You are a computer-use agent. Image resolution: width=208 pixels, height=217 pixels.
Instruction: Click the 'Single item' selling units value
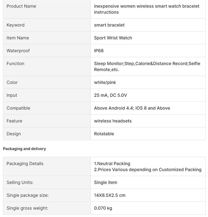click(x=105, y=182)
